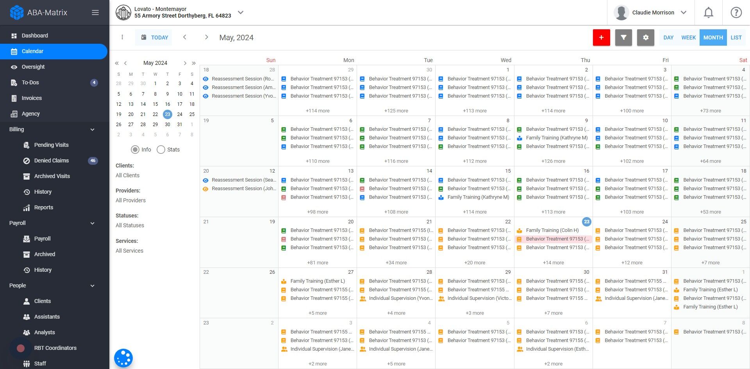
Task: Open the calendar filter funnel button
Action: (x=623, y=37)
